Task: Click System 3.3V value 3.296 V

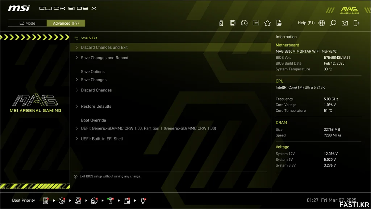Action: point(330,165)
